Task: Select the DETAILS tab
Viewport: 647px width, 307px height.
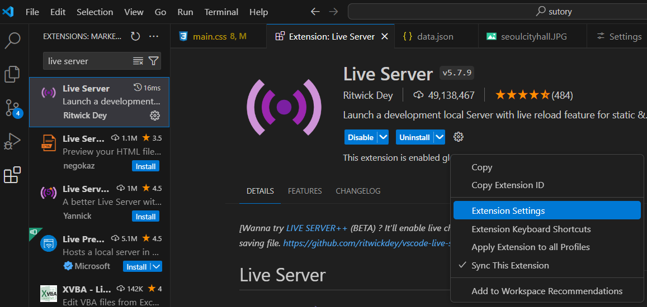Action: pyautogui.click(x=260, y=191)
